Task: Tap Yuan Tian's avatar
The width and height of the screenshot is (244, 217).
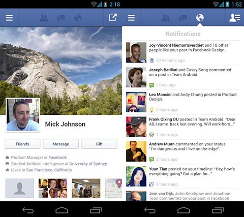Action: (x=136, y=176)
